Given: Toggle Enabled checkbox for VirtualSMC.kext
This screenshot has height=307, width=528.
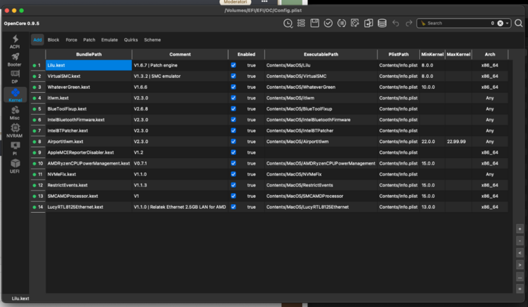Looking at the screenshot, I should pyautogui.click(x=234, y=76).
